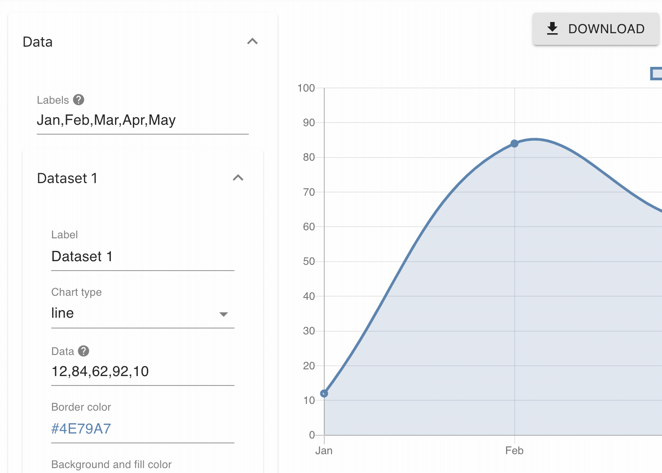Select the Feb data point on the line

(x=514, y=144)
